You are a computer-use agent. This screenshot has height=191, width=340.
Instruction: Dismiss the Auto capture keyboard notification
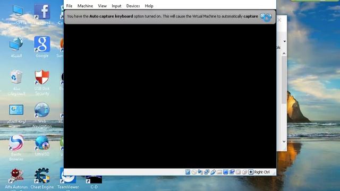(x=262, y=15)
